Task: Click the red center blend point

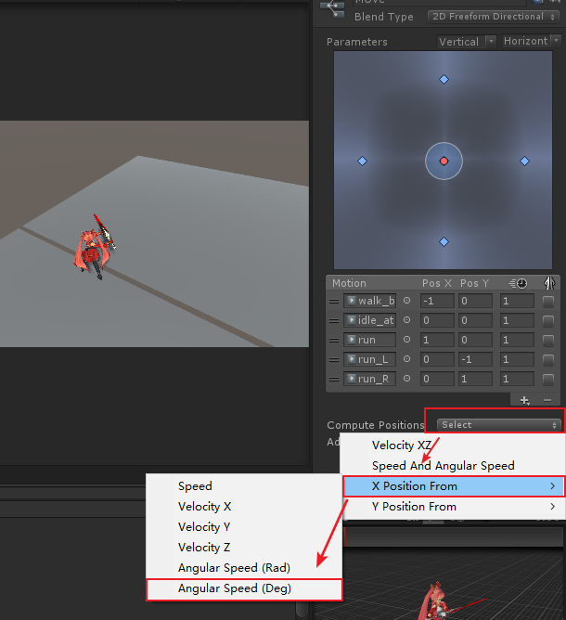Action: 444,161
